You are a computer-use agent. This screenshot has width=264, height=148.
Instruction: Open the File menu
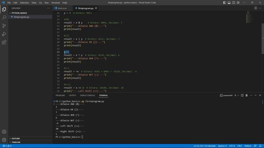tap(9, 3)
